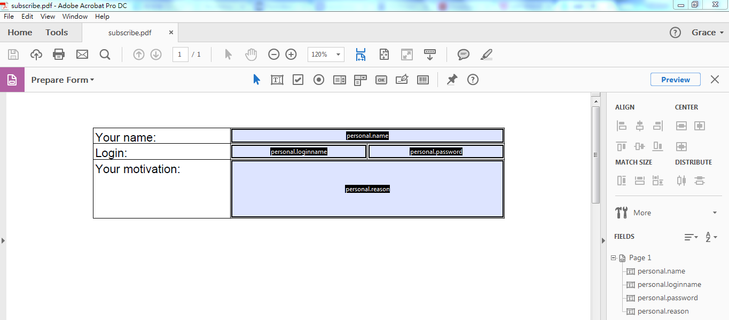Expand the More tools dropdown

715,213
